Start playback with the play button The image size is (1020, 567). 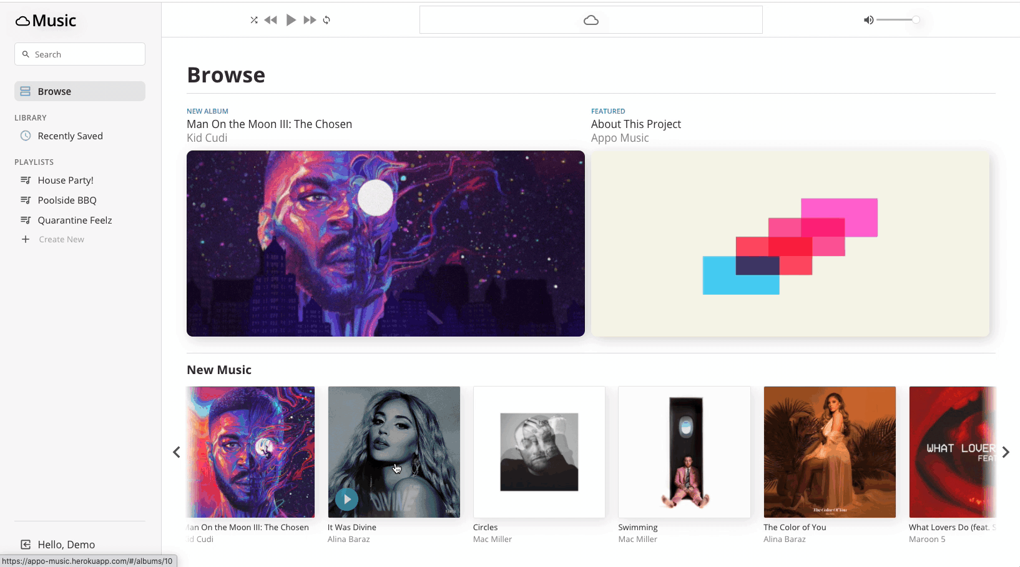291,20
